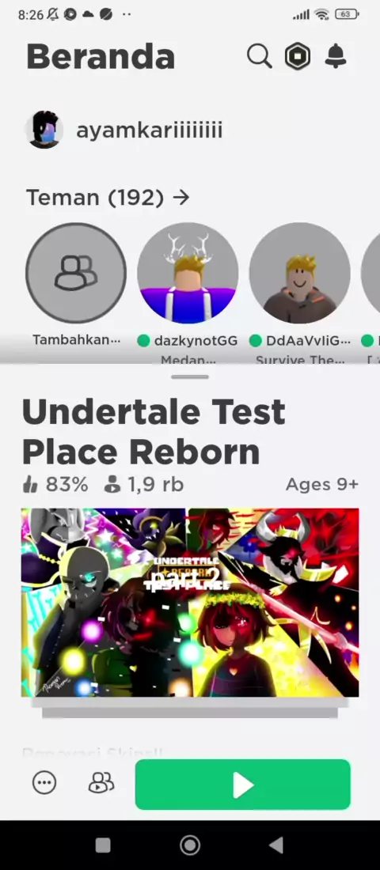Viewport: 380px width, 870px height.
Task: Open the notifications bell icon
Action: pos(336,56)
